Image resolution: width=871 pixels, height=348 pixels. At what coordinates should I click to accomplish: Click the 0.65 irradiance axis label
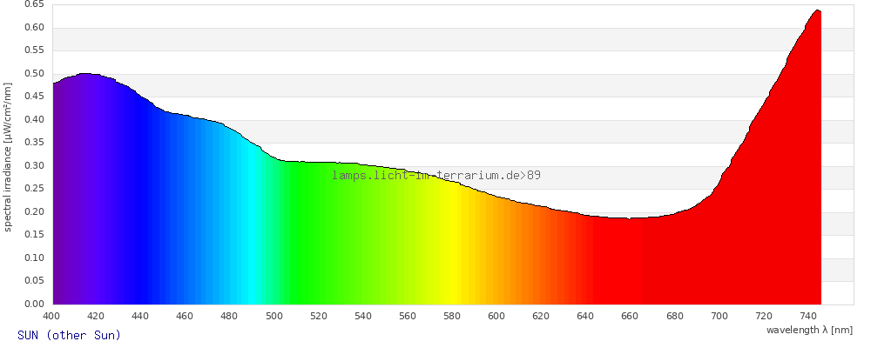pos(35,4)
